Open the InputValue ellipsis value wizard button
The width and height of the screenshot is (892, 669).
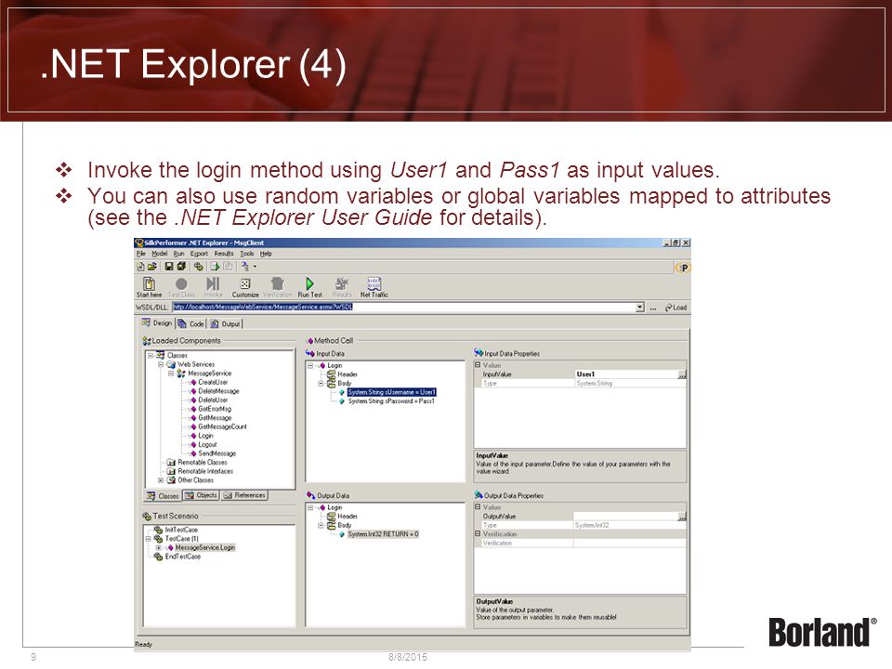(682, 374)
